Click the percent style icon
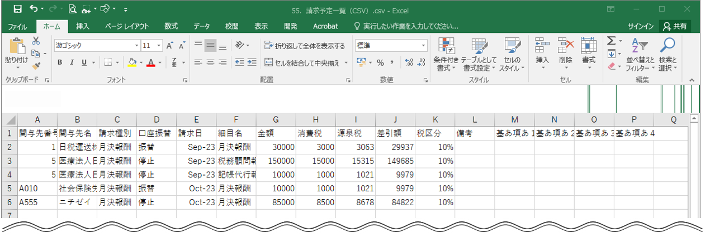Image resolution: width=710 pixels, height=237 pixels. click(x=380, y=62)
